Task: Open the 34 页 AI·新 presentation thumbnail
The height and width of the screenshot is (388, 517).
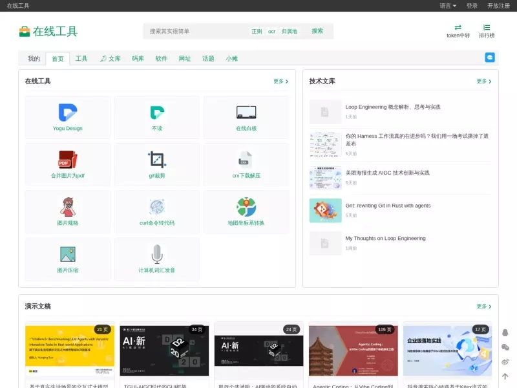Action: 164,350
